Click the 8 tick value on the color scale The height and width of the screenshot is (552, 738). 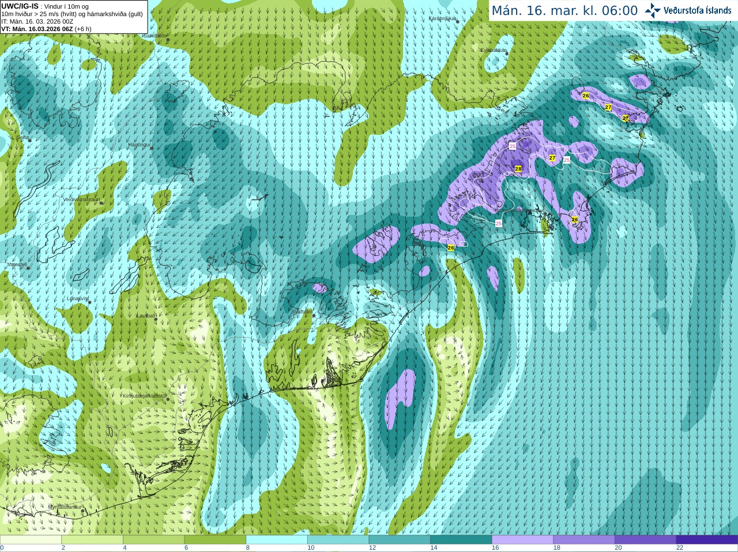[x=248, y=548]
